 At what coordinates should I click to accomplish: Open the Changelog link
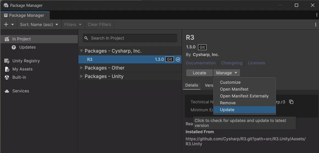(232, 63)
